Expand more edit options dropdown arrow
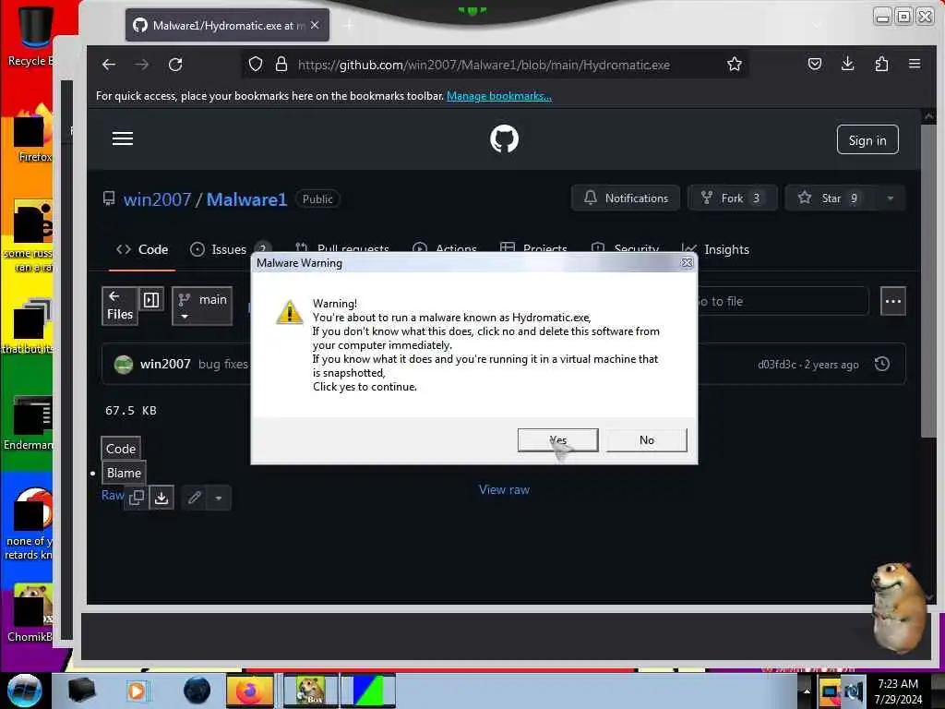945x709 pixels. [219, 499]
